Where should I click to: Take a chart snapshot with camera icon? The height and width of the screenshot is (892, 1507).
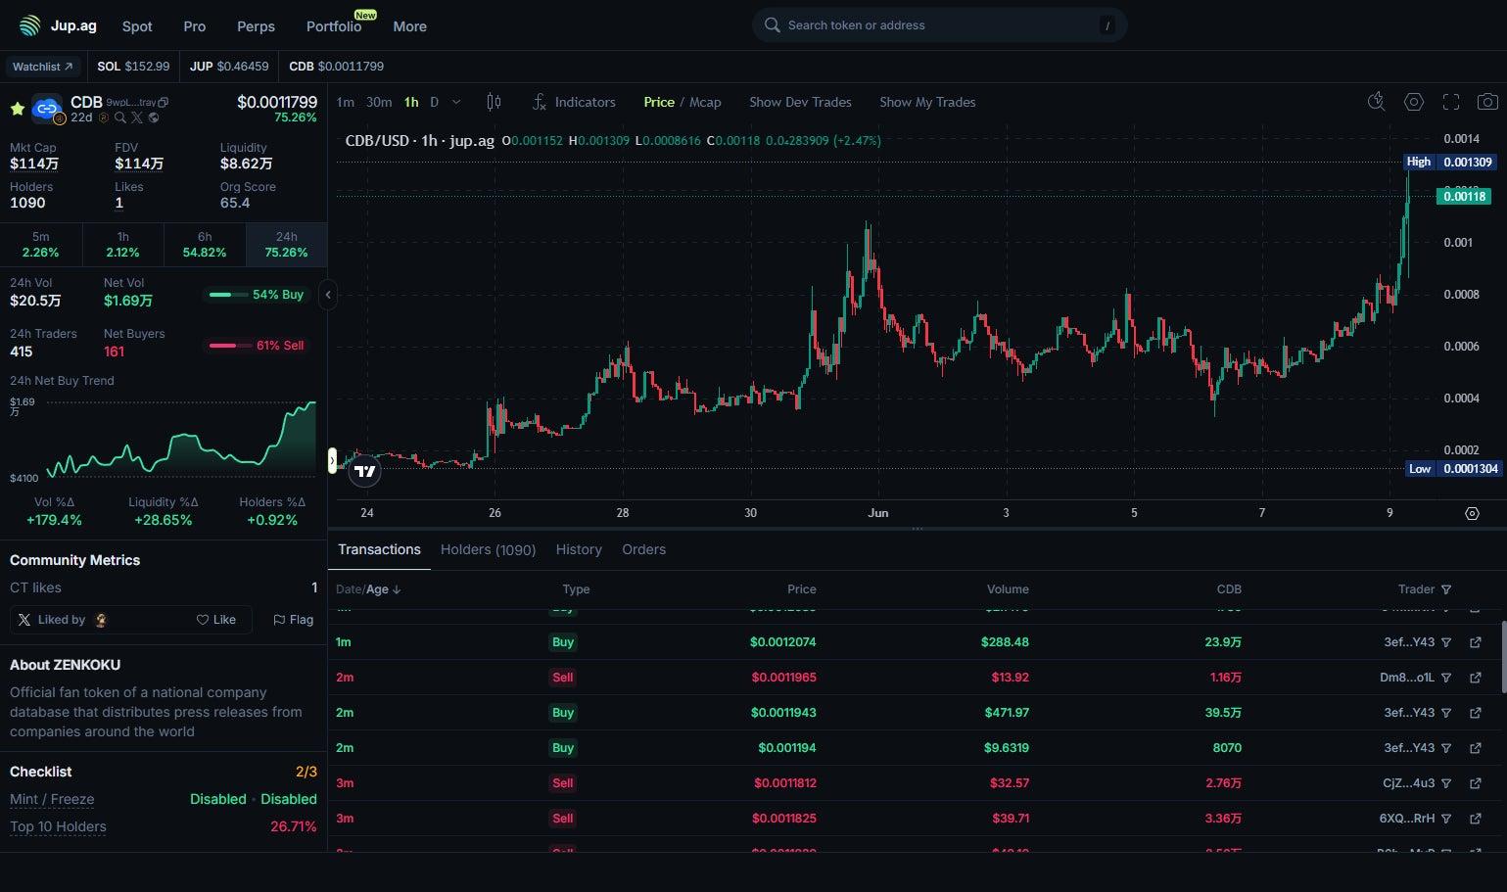1487,102
